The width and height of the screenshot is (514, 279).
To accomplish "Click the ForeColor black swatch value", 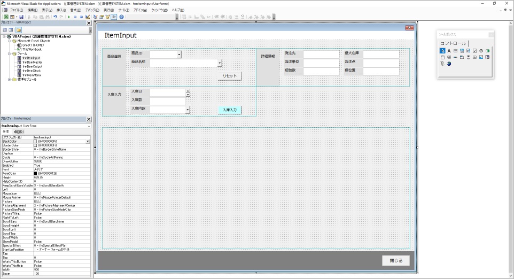I will [35, 173].
